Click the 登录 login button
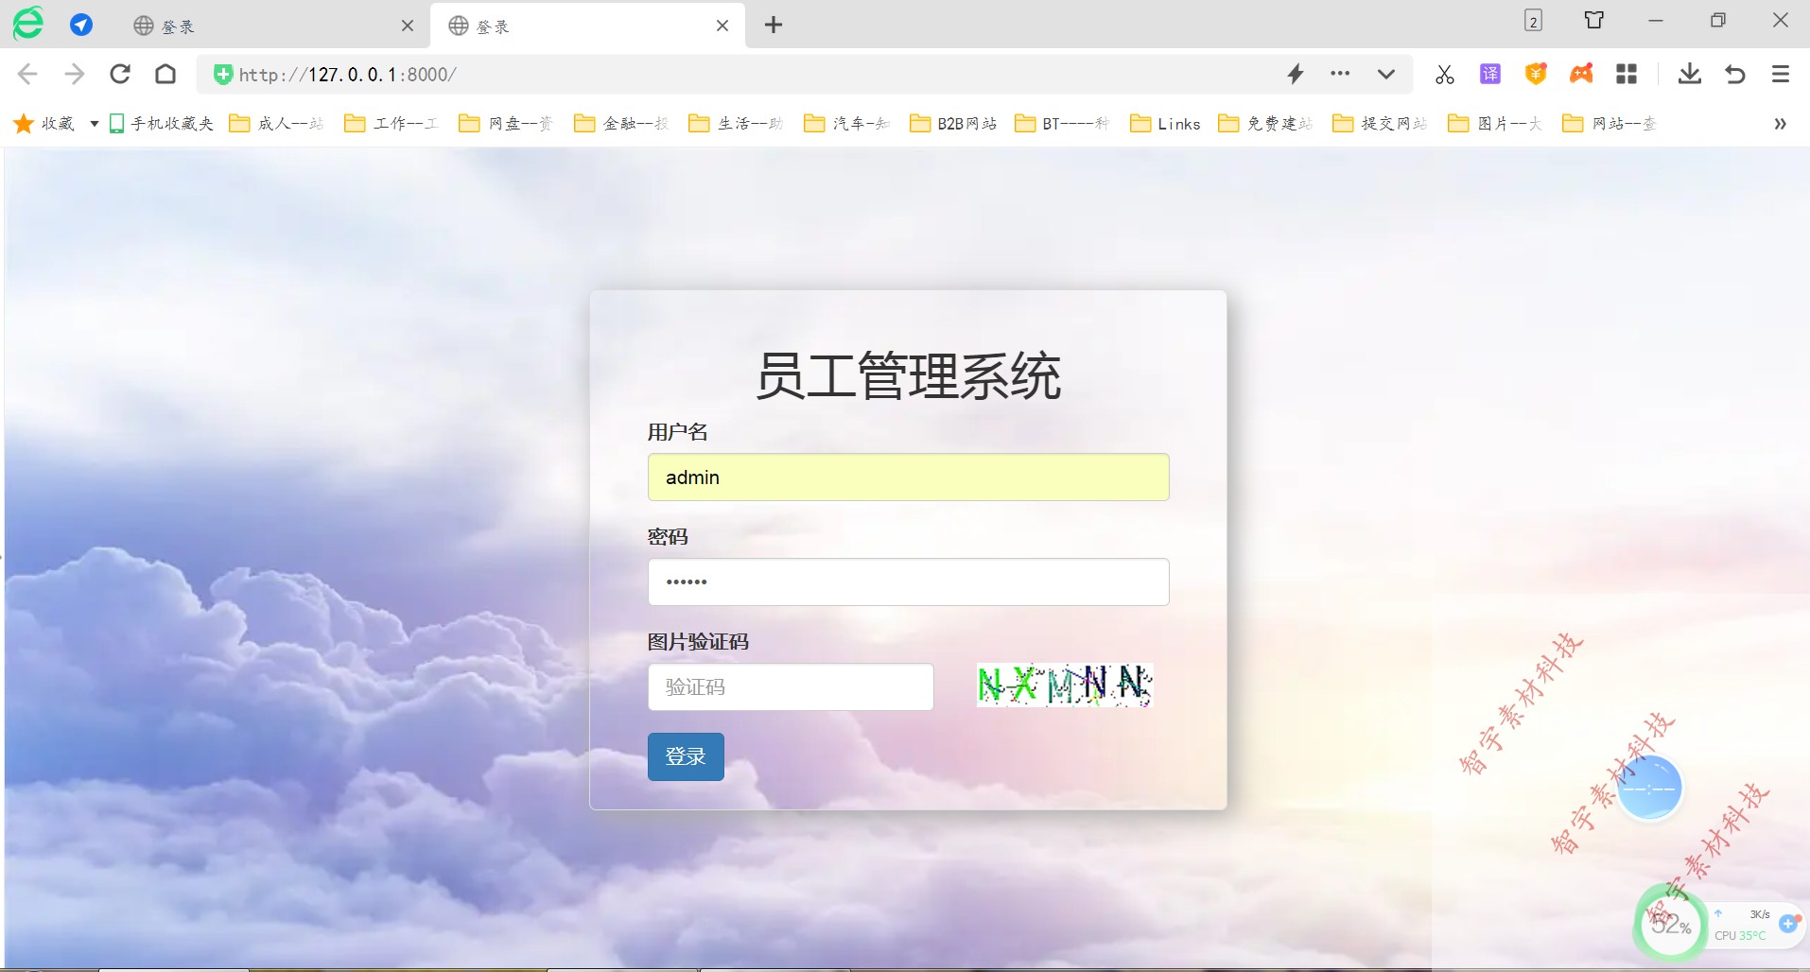 [x=685, y=756]
